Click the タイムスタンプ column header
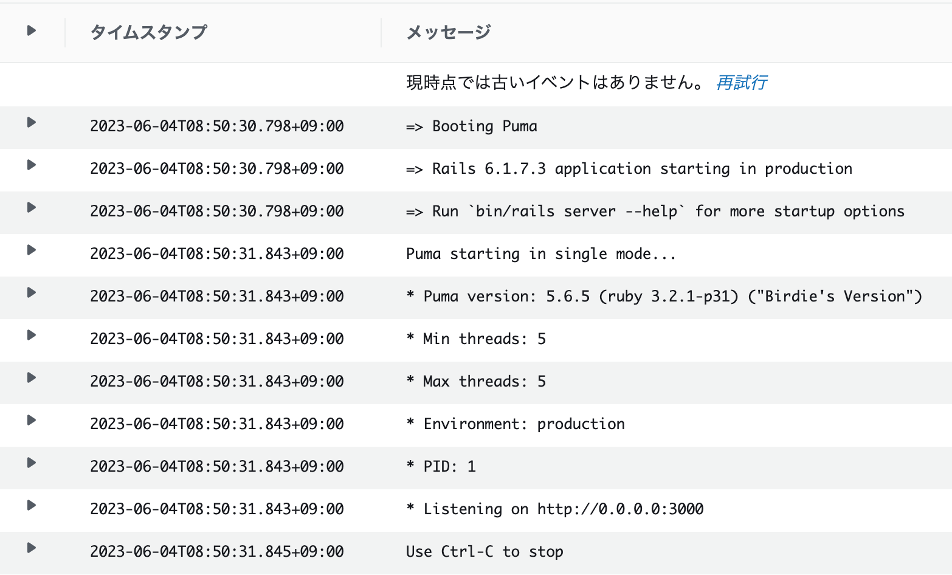Screen dimensions: 952x575 148,32
